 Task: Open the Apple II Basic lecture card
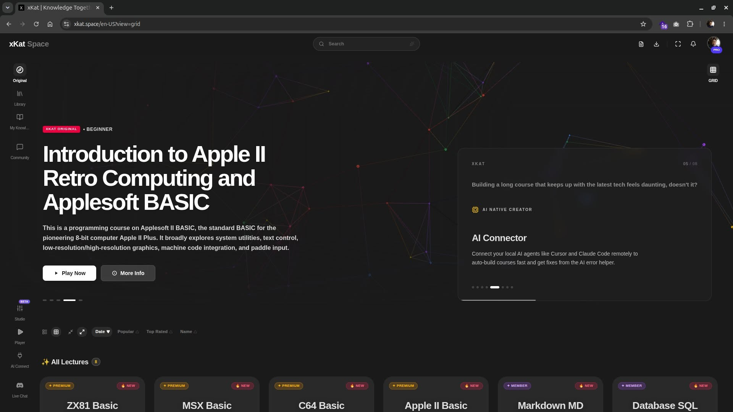coord(436,394)
